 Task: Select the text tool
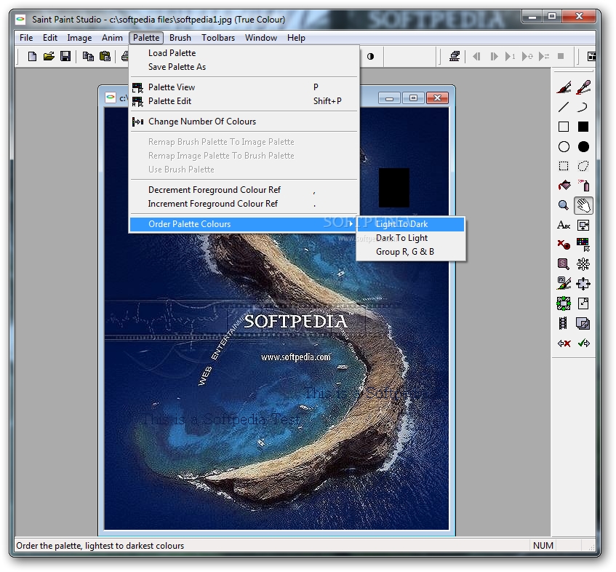[x=564, y=226]
